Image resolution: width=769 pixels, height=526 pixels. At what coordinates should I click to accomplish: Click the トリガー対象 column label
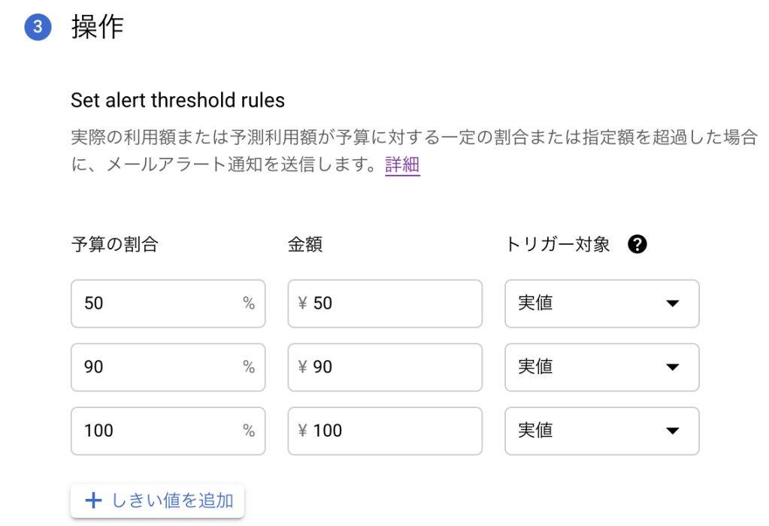(x=557, y=244)
